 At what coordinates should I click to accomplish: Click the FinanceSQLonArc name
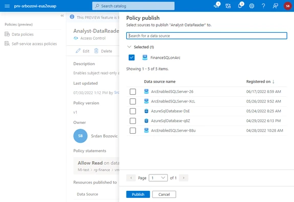click(x=165, y=58)
